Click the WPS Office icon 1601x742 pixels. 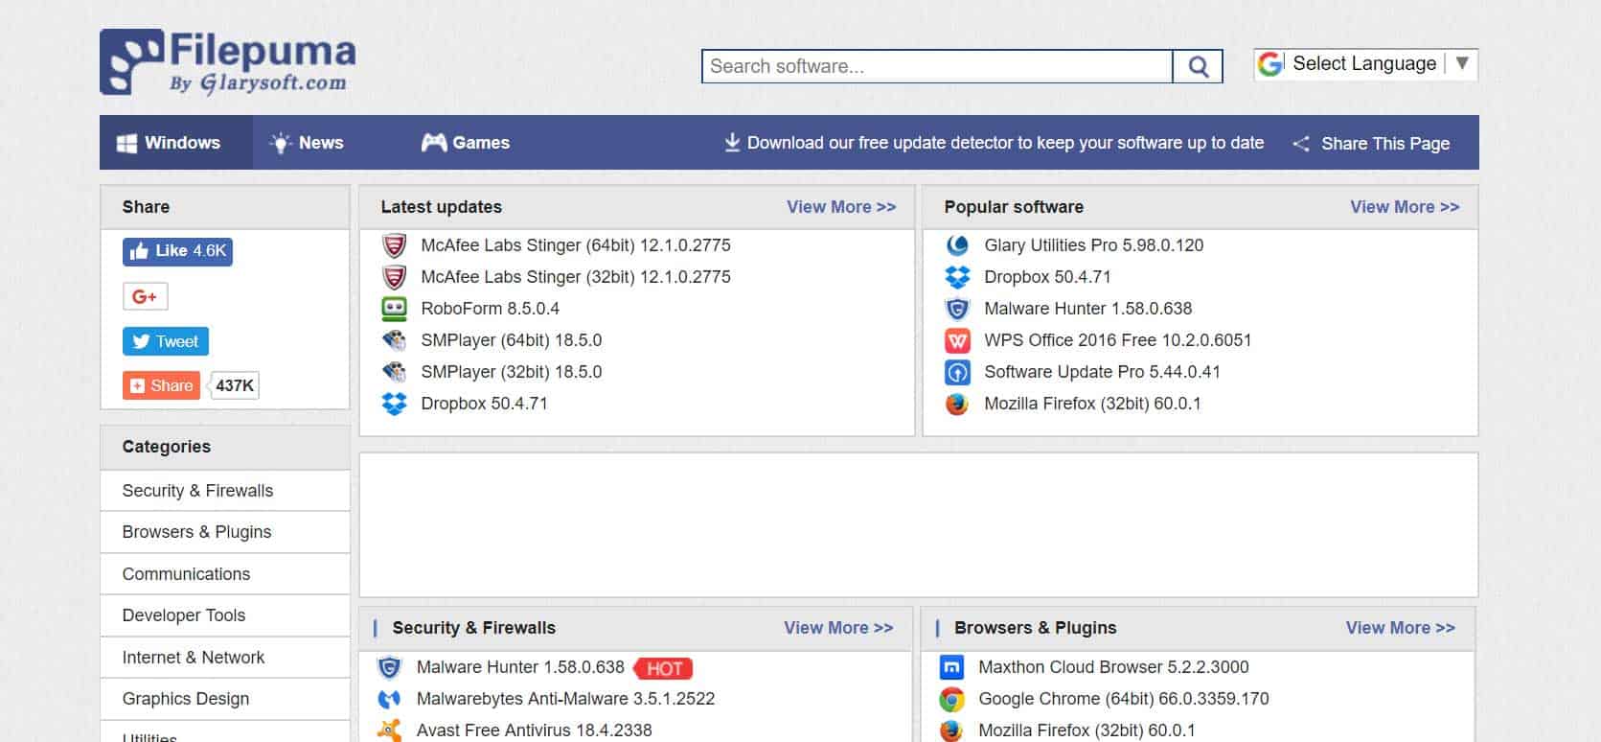tap(957, 340)
